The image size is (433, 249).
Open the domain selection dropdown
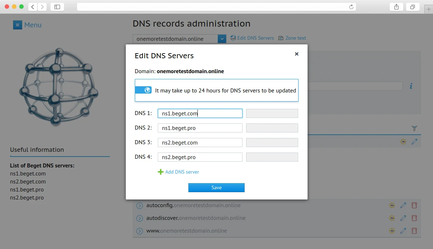pos(222,39)
